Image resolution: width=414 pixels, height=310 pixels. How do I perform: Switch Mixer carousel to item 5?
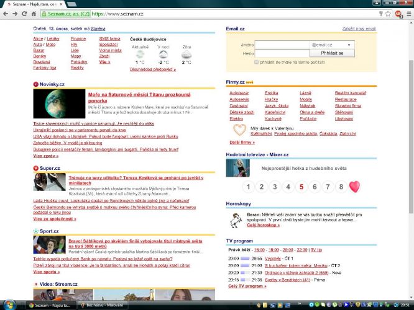[301, 187]
